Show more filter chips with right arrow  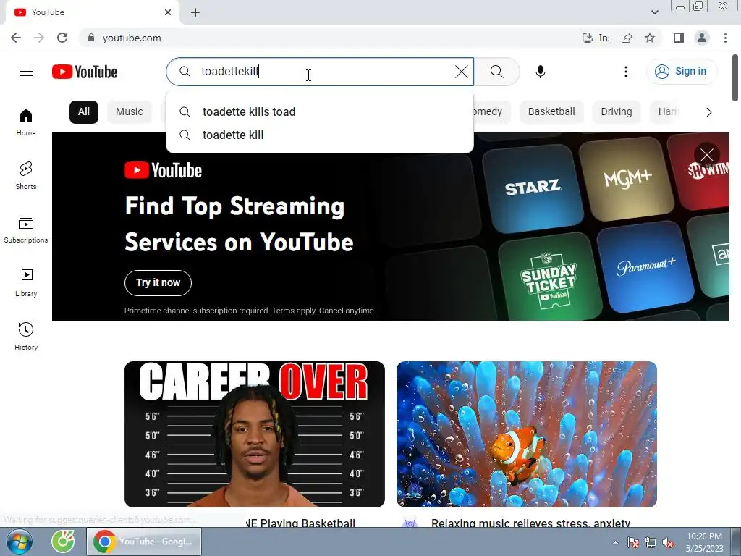(x=708, y=112)
